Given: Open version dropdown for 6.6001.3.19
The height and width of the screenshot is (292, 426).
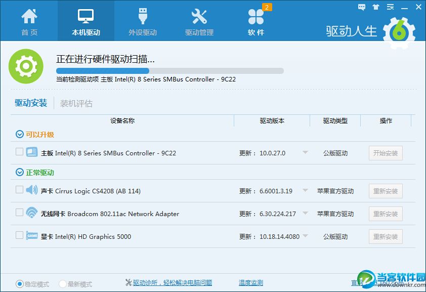Looking at the screenshot, I should click(306, 190).
